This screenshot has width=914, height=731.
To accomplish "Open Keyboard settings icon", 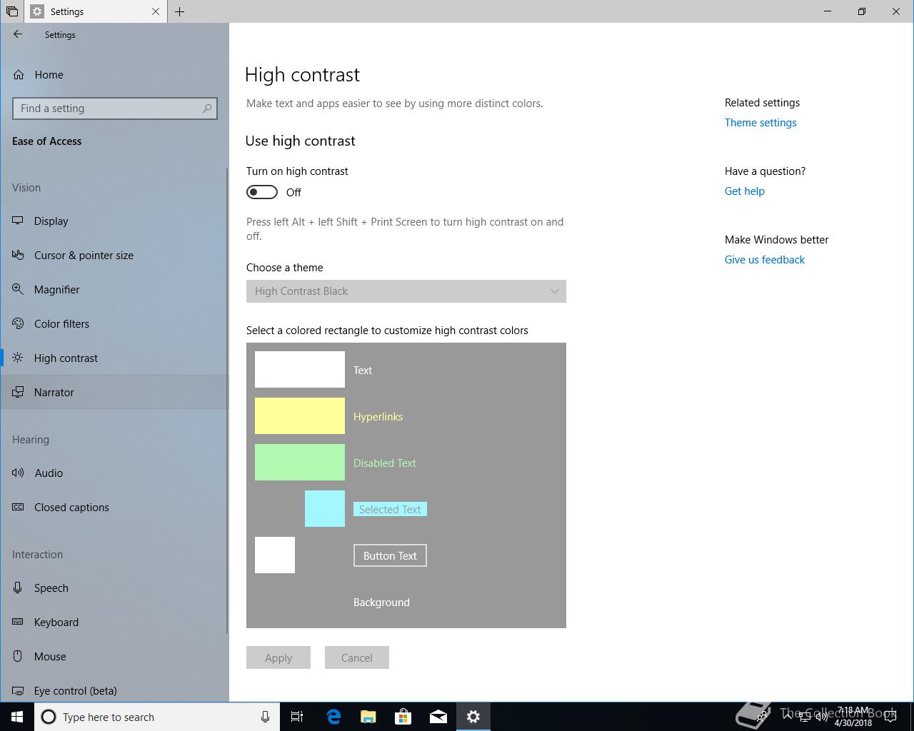I will click(x=18, y=622).
